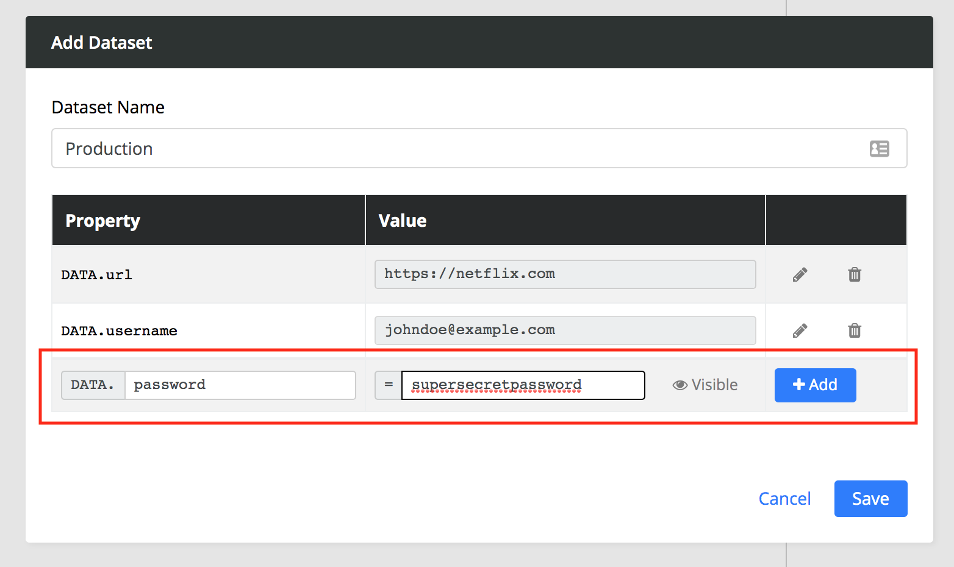Remove the DATA.username row via trash icon

pos(855,331)
